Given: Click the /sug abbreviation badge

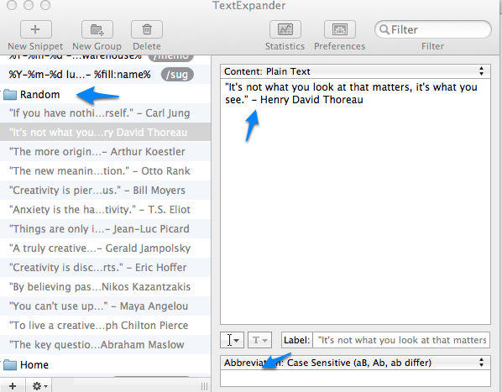Looking at the screenshot, I should 177,75.
